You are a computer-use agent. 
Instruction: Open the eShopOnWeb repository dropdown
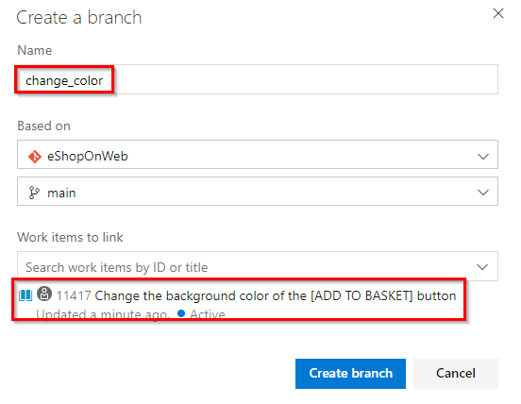point(258,155)
